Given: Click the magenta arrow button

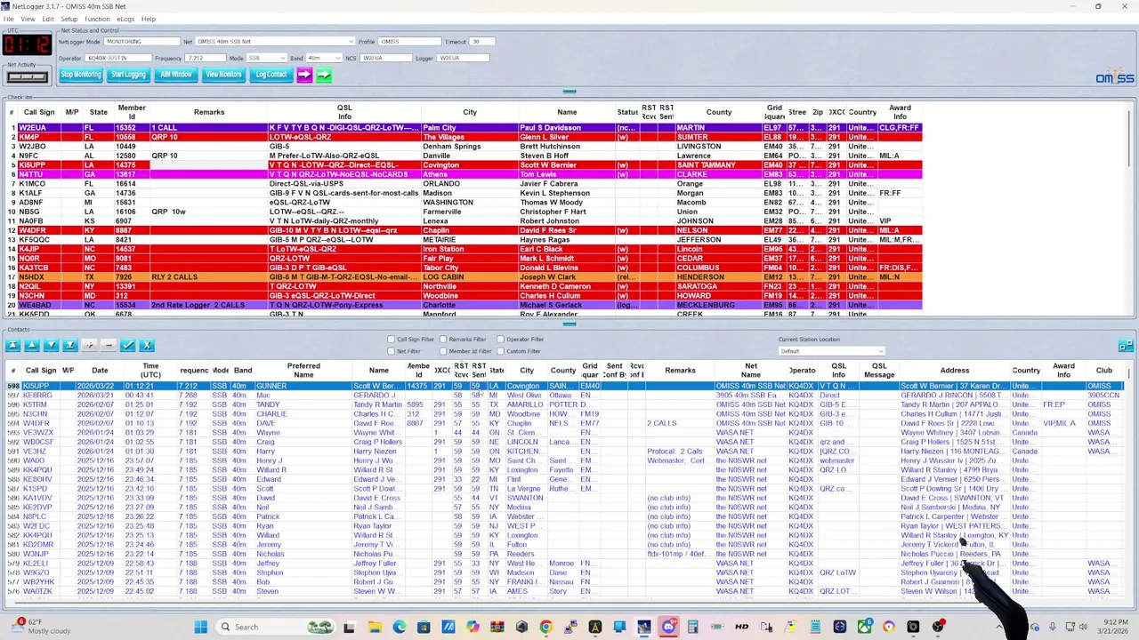Looking at the screenshot, I should tap(304, 75).
